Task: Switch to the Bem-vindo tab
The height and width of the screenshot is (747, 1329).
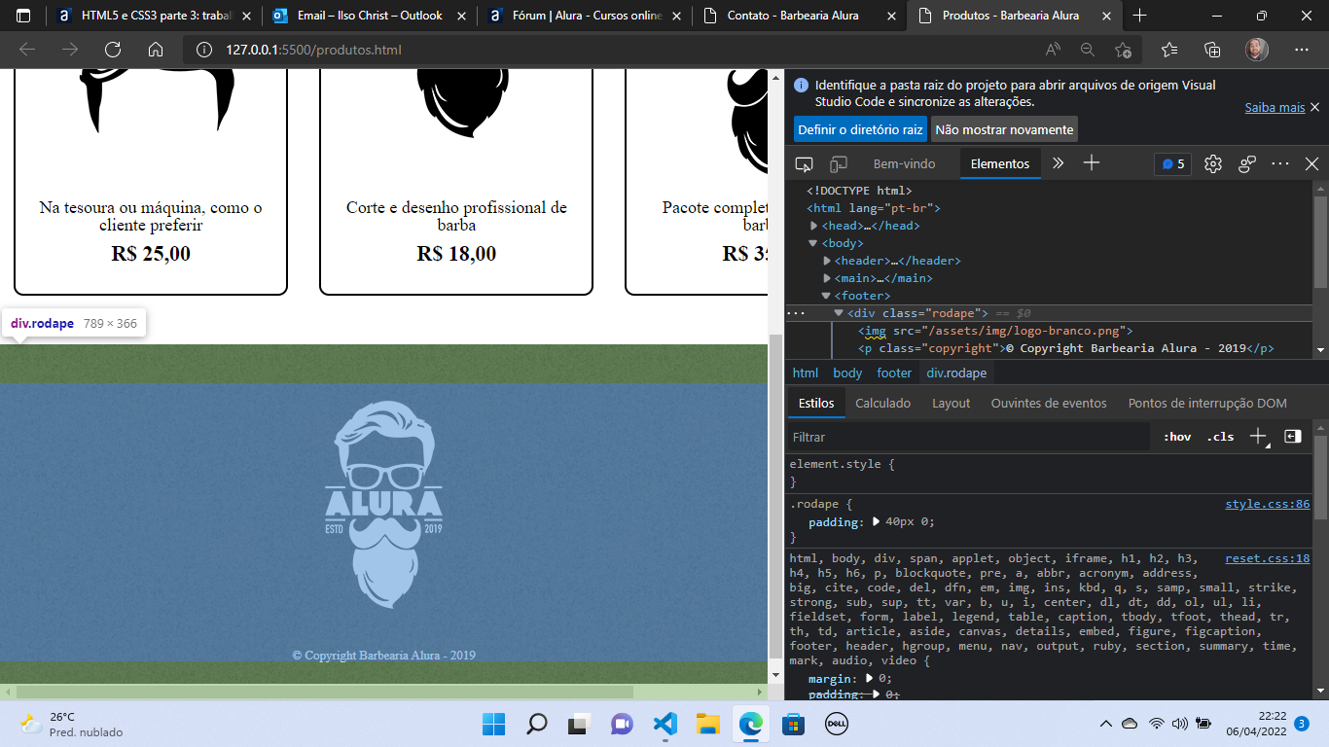Action: click(x=904, y=163)
